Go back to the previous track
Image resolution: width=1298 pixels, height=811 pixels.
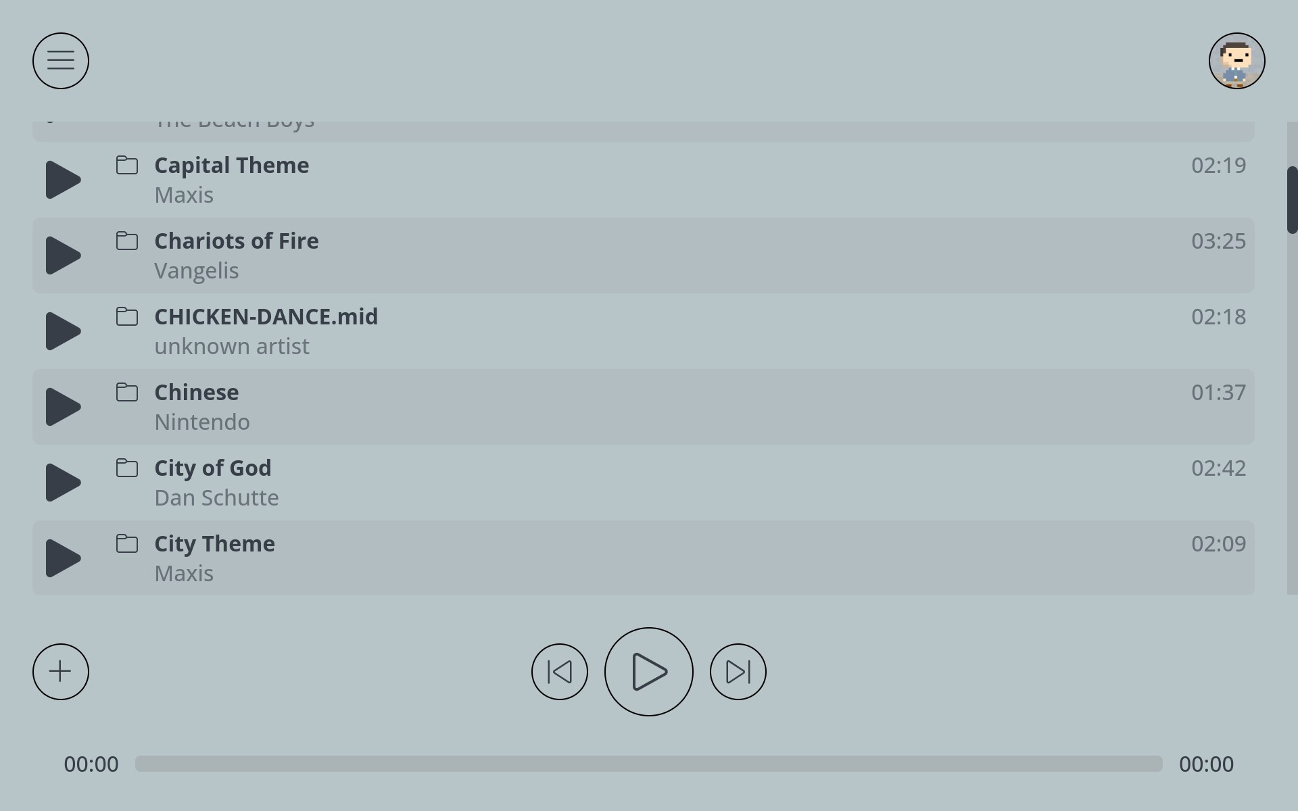click(559, 672)
